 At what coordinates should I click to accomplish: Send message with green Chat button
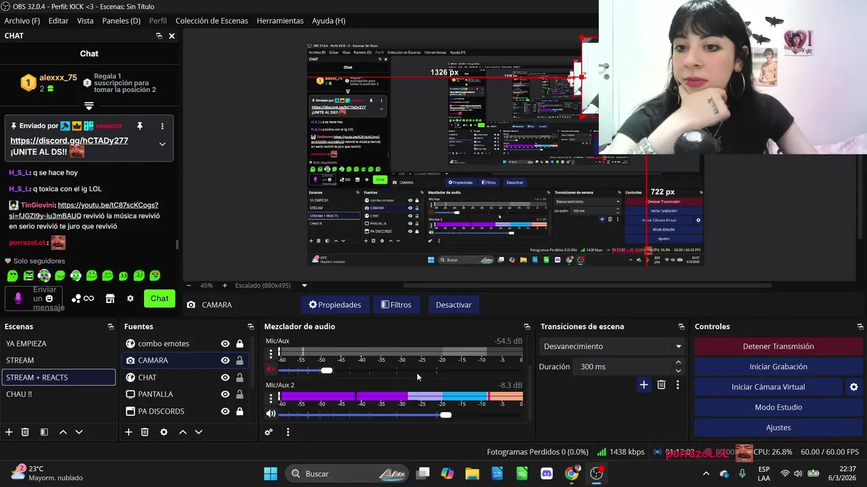click(160, 298)
